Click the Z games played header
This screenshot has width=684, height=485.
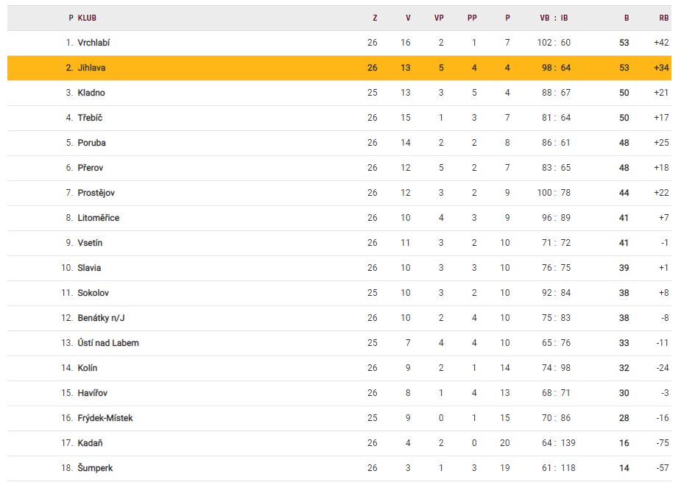point(375,18)
